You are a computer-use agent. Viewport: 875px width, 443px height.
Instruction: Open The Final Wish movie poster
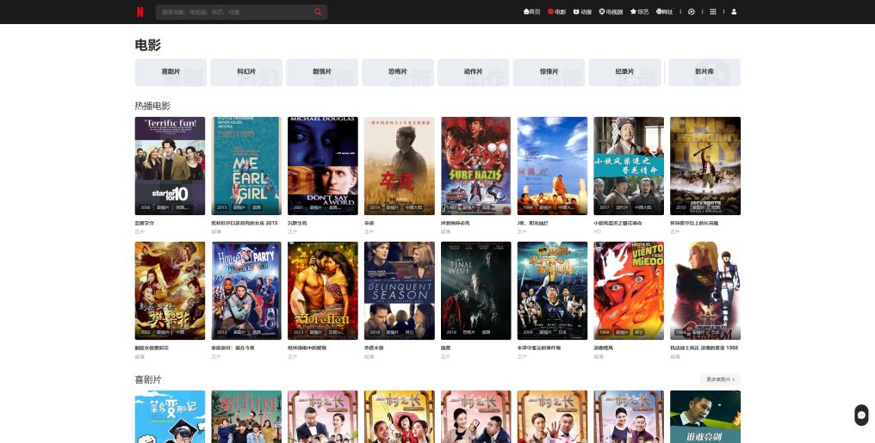[475, 291]
